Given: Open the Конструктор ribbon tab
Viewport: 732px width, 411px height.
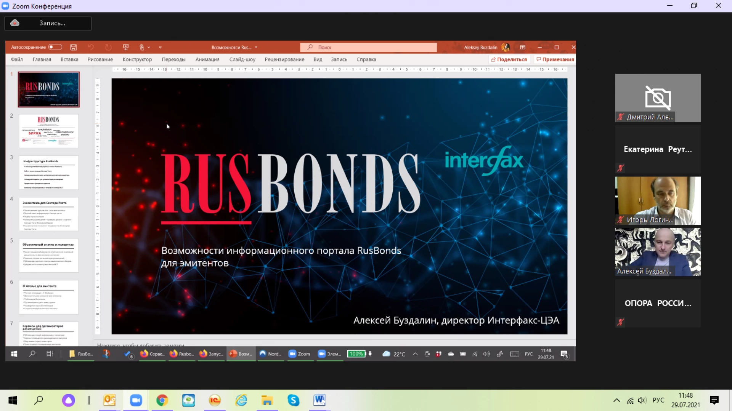Looking at the screenshot, I should (x=137, y=59).
